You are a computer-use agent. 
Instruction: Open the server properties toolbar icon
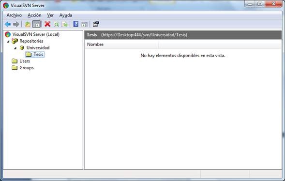(x=96, y=24)
